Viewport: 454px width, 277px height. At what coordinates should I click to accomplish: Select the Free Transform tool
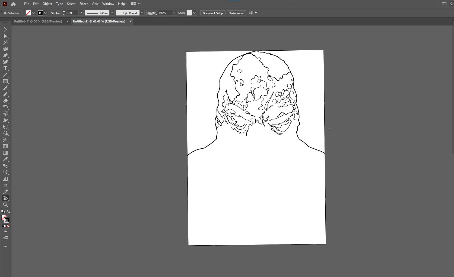tap(5, 127)
